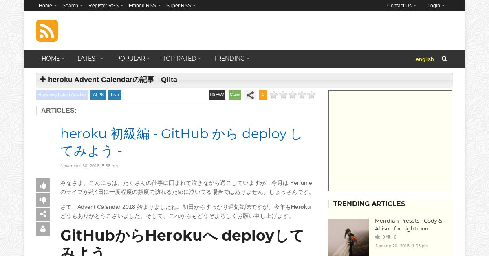
Task: Click the green Claim button
Action: [x=235, y=95]
